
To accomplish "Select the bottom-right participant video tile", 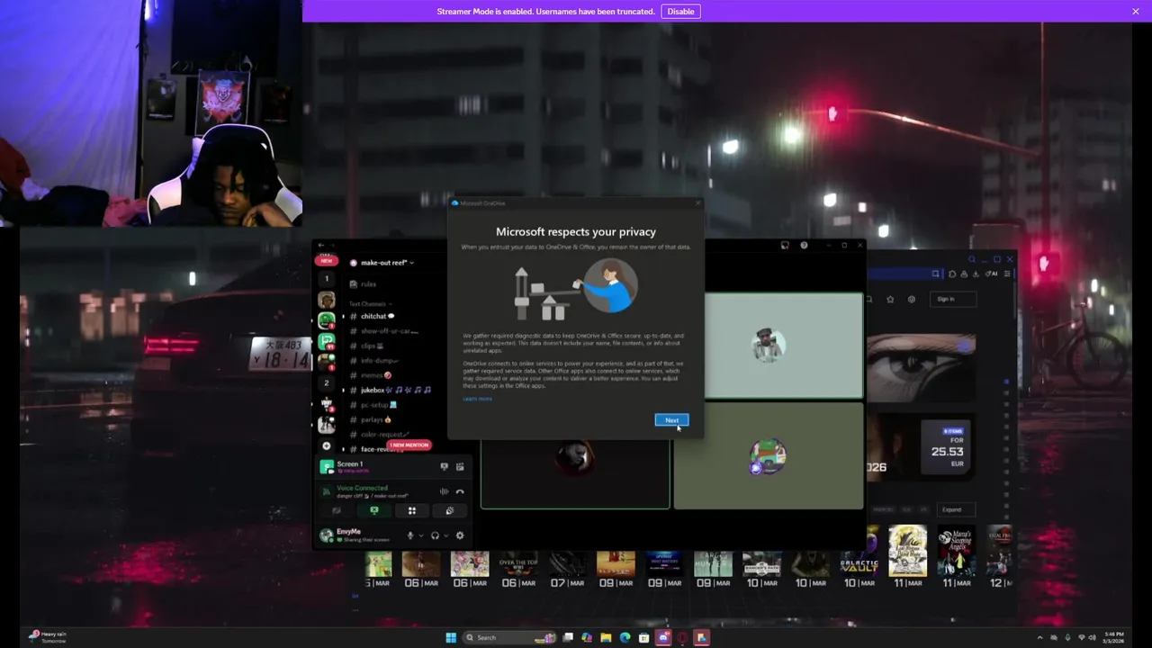I will [769, 455].
